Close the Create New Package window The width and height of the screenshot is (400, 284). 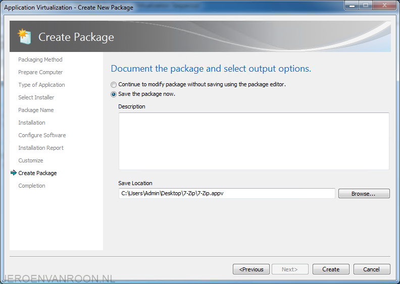385,6
